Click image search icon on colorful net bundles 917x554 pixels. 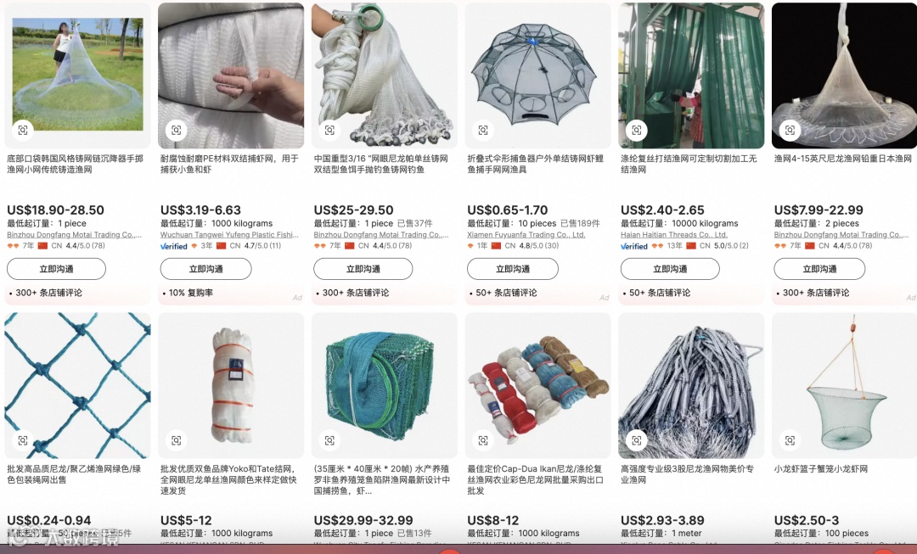483,440
